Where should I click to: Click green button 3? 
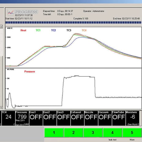tap(93, 133)
